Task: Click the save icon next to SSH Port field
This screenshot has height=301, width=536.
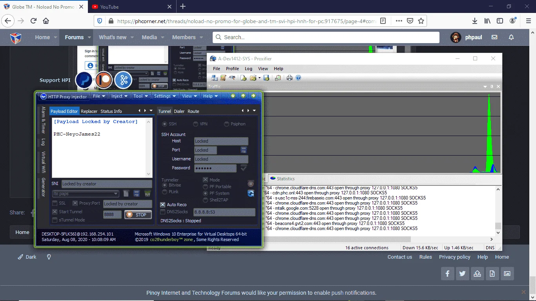Action: point(244,150)
